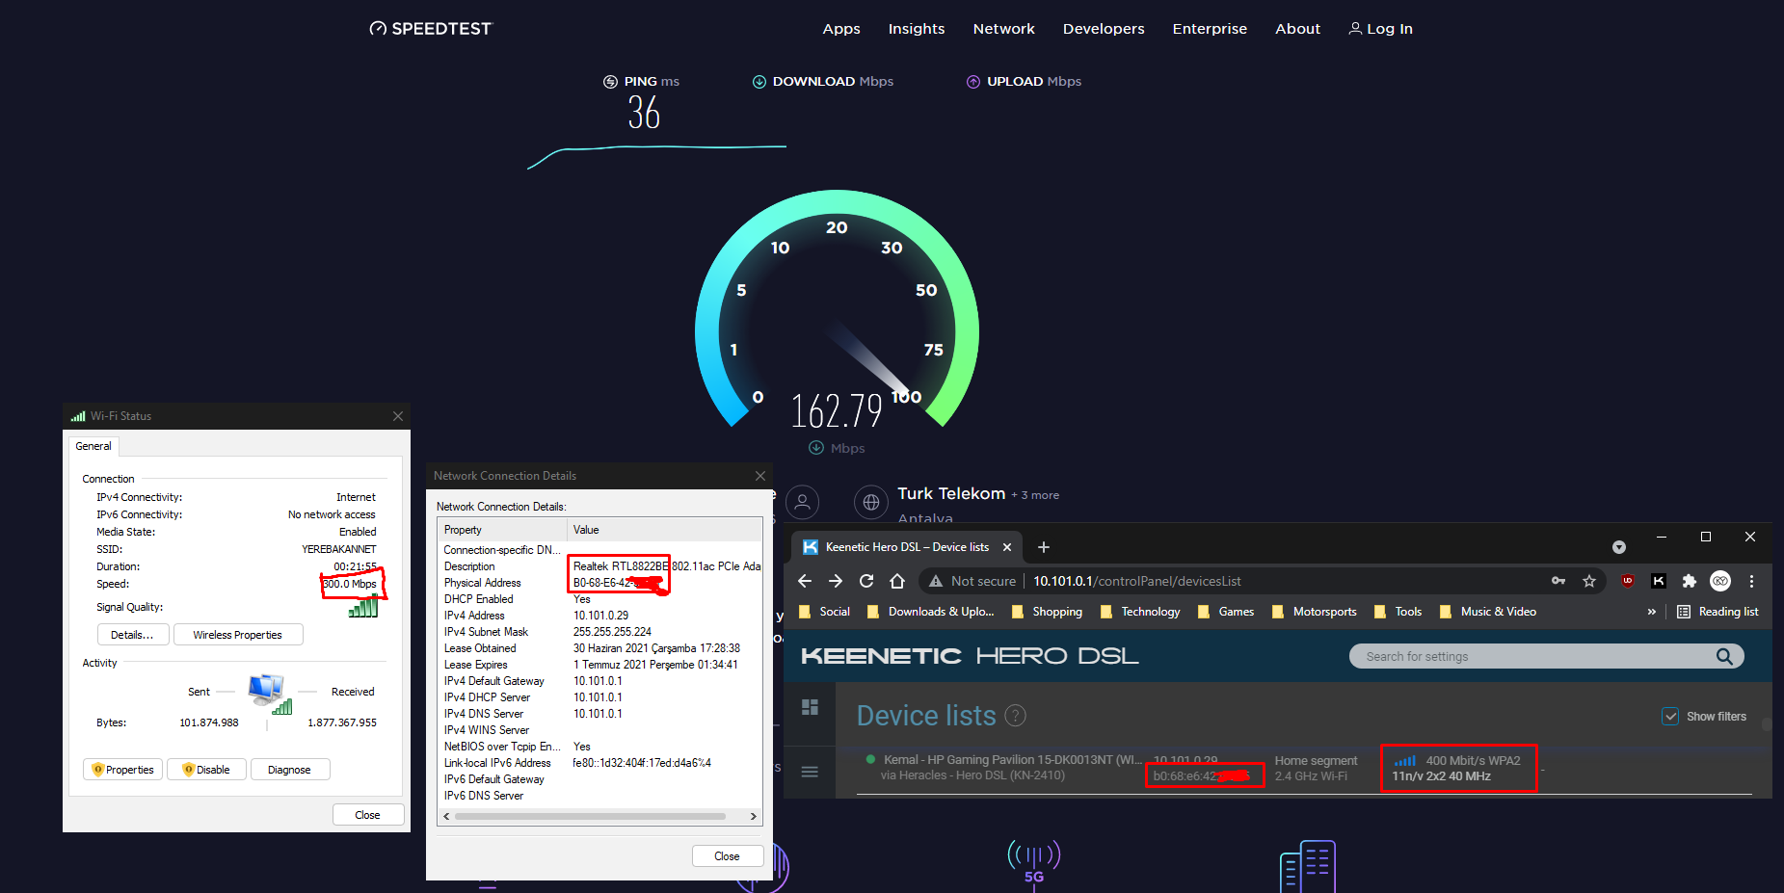Click the Speedtest logo
The height and width of the screenshot is (893, 1784).
(x=431, y=29)
